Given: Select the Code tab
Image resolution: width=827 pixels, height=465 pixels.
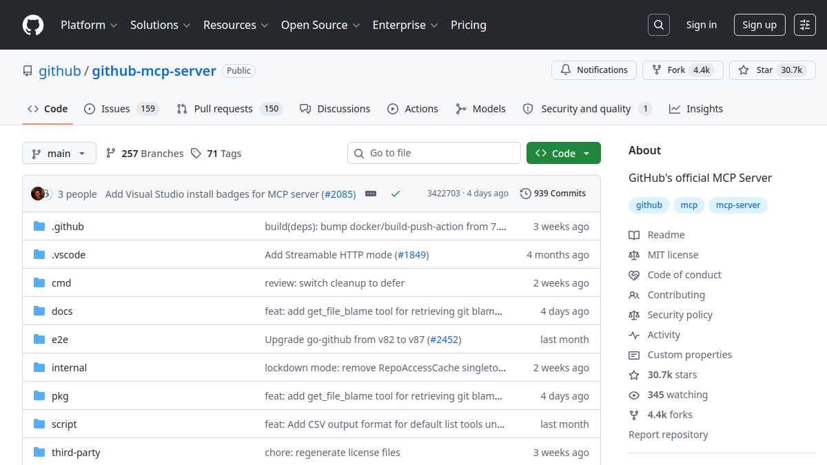Looking at the screenshot, I should pyautogui.click(x=48, y=109).
